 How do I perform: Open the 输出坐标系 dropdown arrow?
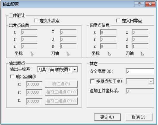(75, 69)
